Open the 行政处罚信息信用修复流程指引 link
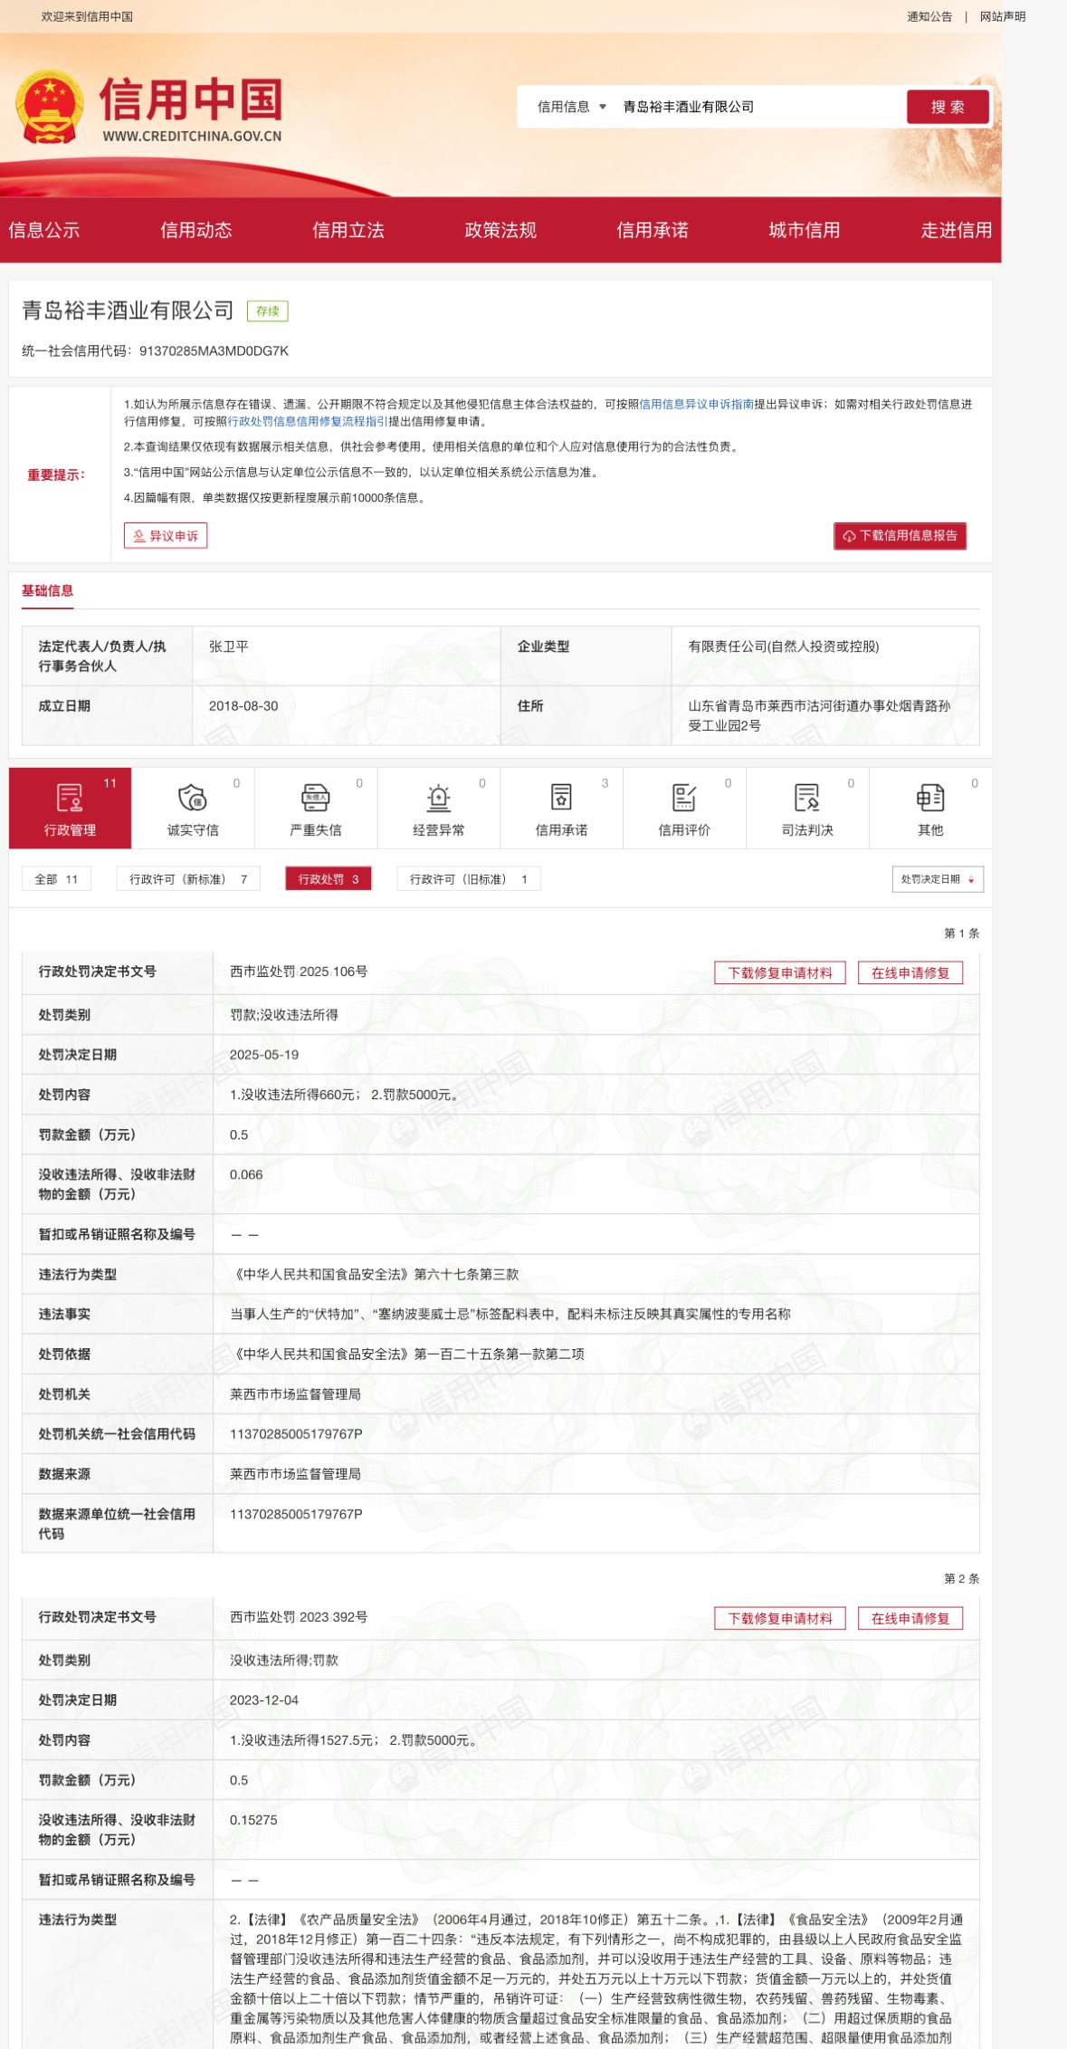 [x=308, y=421]
